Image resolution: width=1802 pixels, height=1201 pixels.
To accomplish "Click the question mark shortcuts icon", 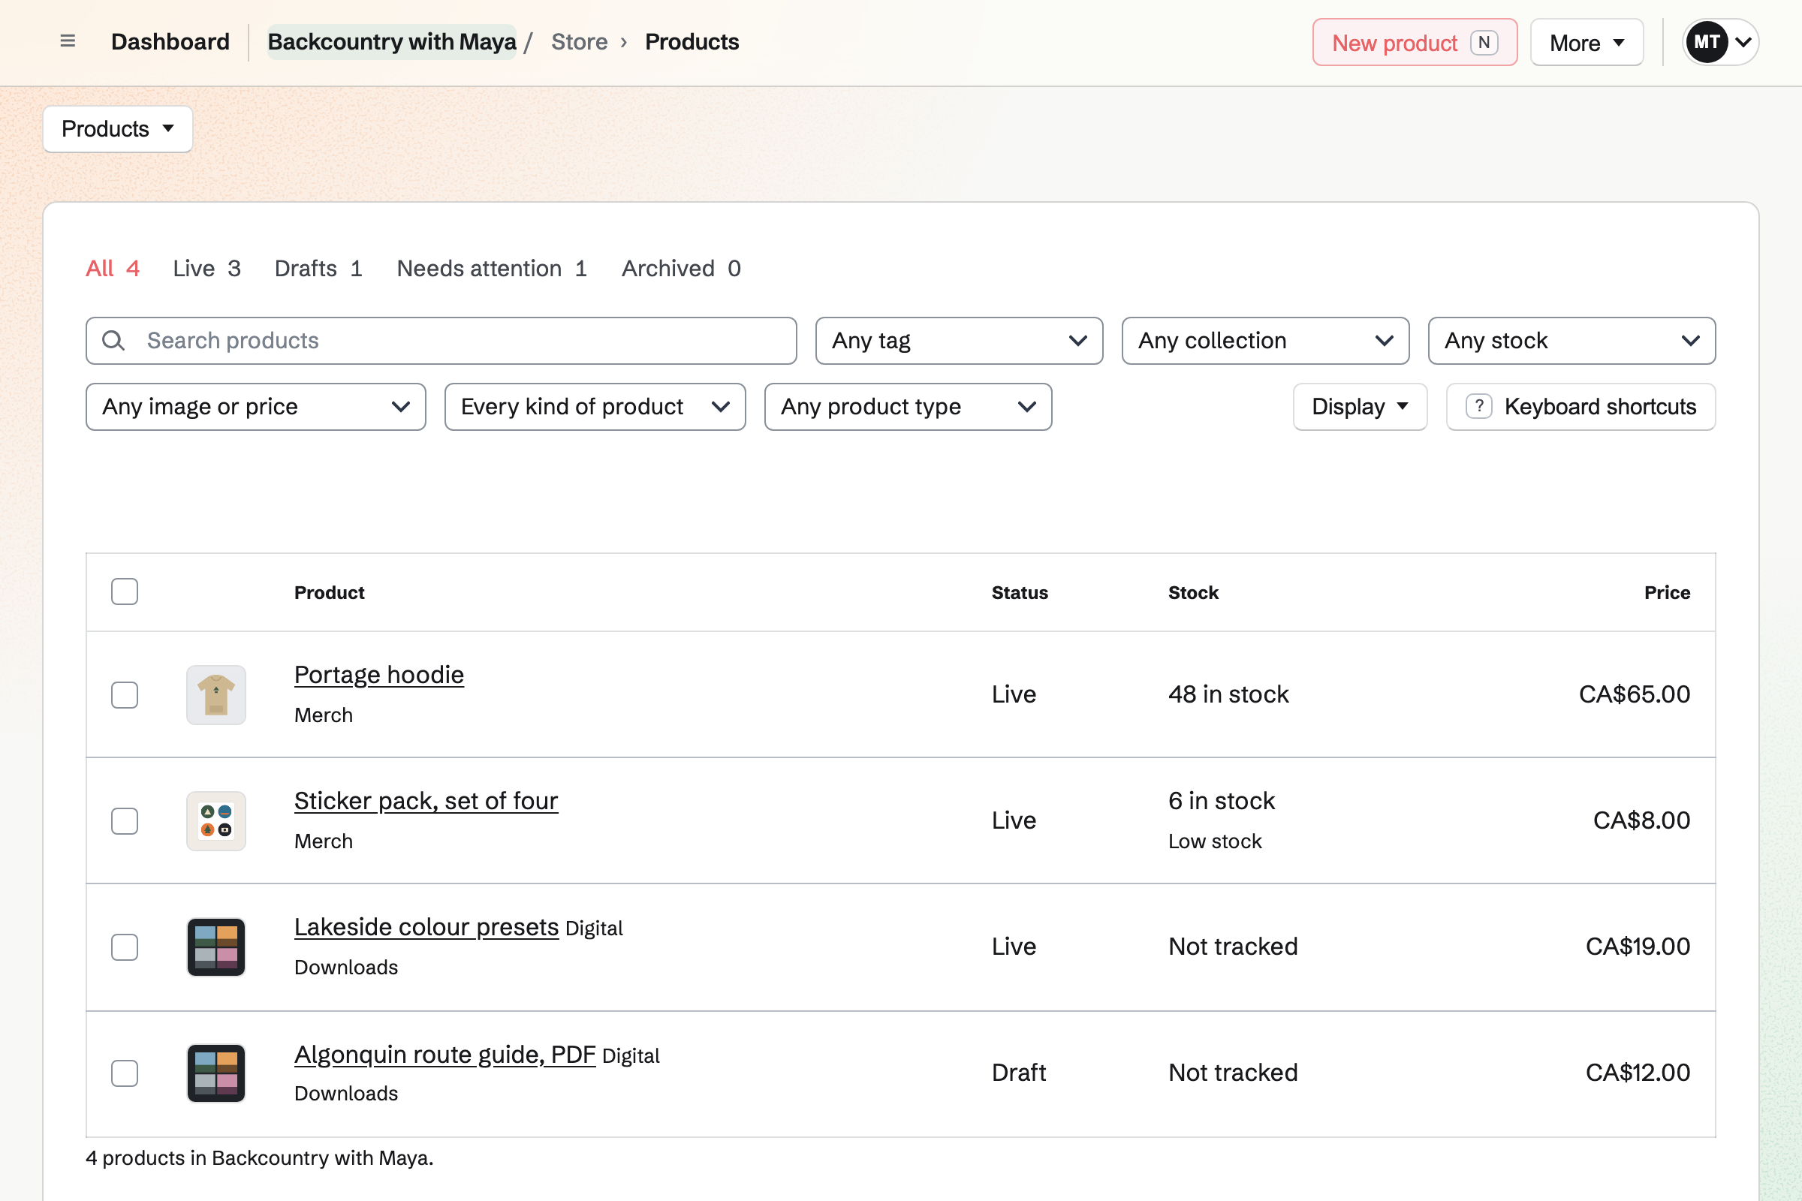I will (1478, 407).
